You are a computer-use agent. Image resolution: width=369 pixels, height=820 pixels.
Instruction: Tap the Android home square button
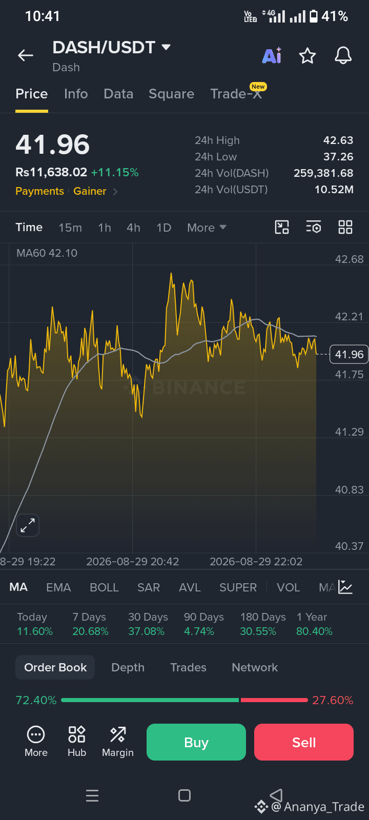[x=184, y=795]
